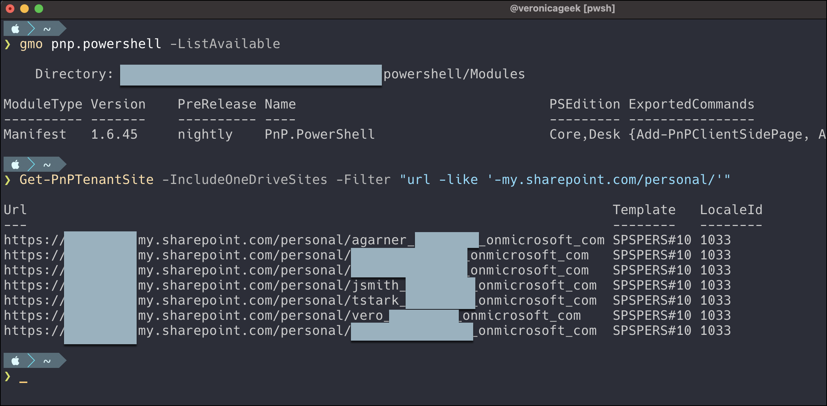Select the PnP.PowerShell module name text

point(319,134)
